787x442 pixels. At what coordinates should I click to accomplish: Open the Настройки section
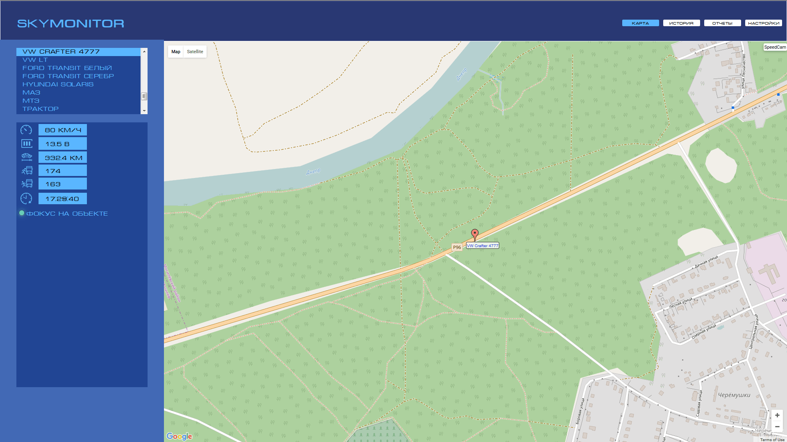click(763, 23)
